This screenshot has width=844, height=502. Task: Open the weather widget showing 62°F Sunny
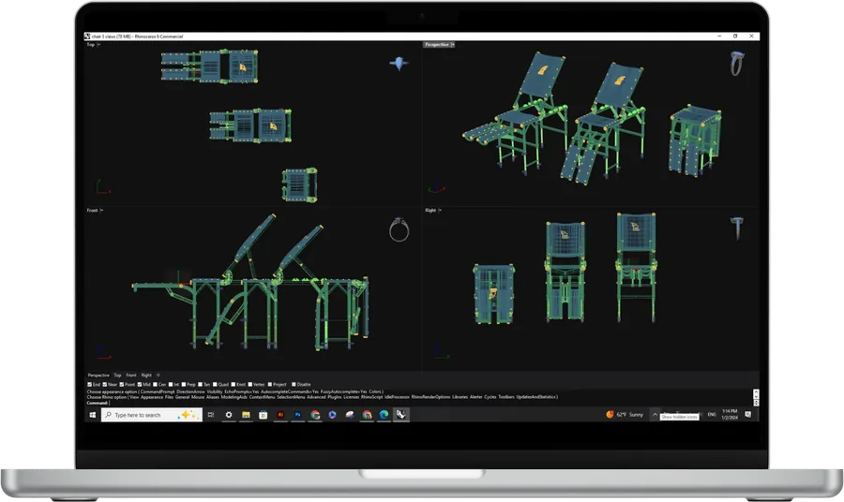pyautogui.click(x=625, y=414)
